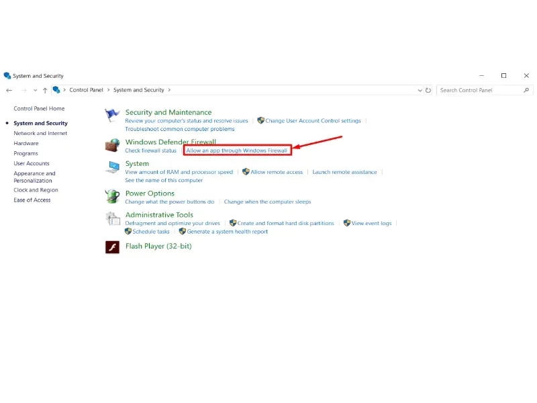This screenshot has height=403, width=537.
Task: Click Allow an app through Windows Firewall
Action: point(237,150)
